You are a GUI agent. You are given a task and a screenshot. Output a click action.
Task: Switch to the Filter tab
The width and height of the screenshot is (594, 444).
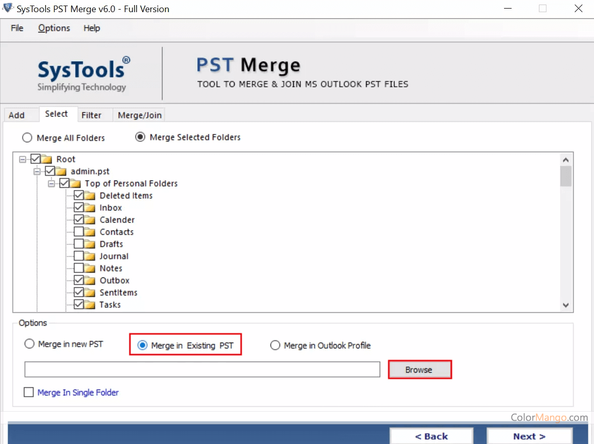[x=92, y=115]
